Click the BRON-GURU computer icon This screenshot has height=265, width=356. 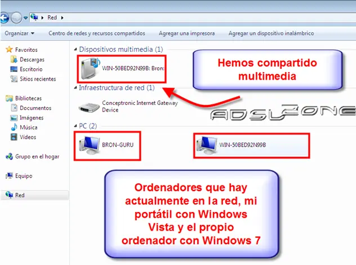(90, 145)
